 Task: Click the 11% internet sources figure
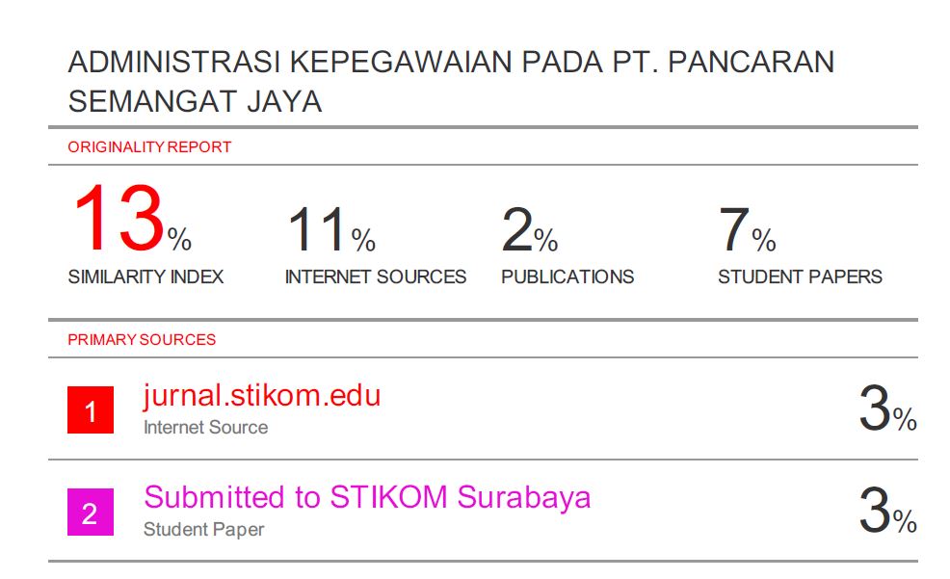[x=330, y=229]
